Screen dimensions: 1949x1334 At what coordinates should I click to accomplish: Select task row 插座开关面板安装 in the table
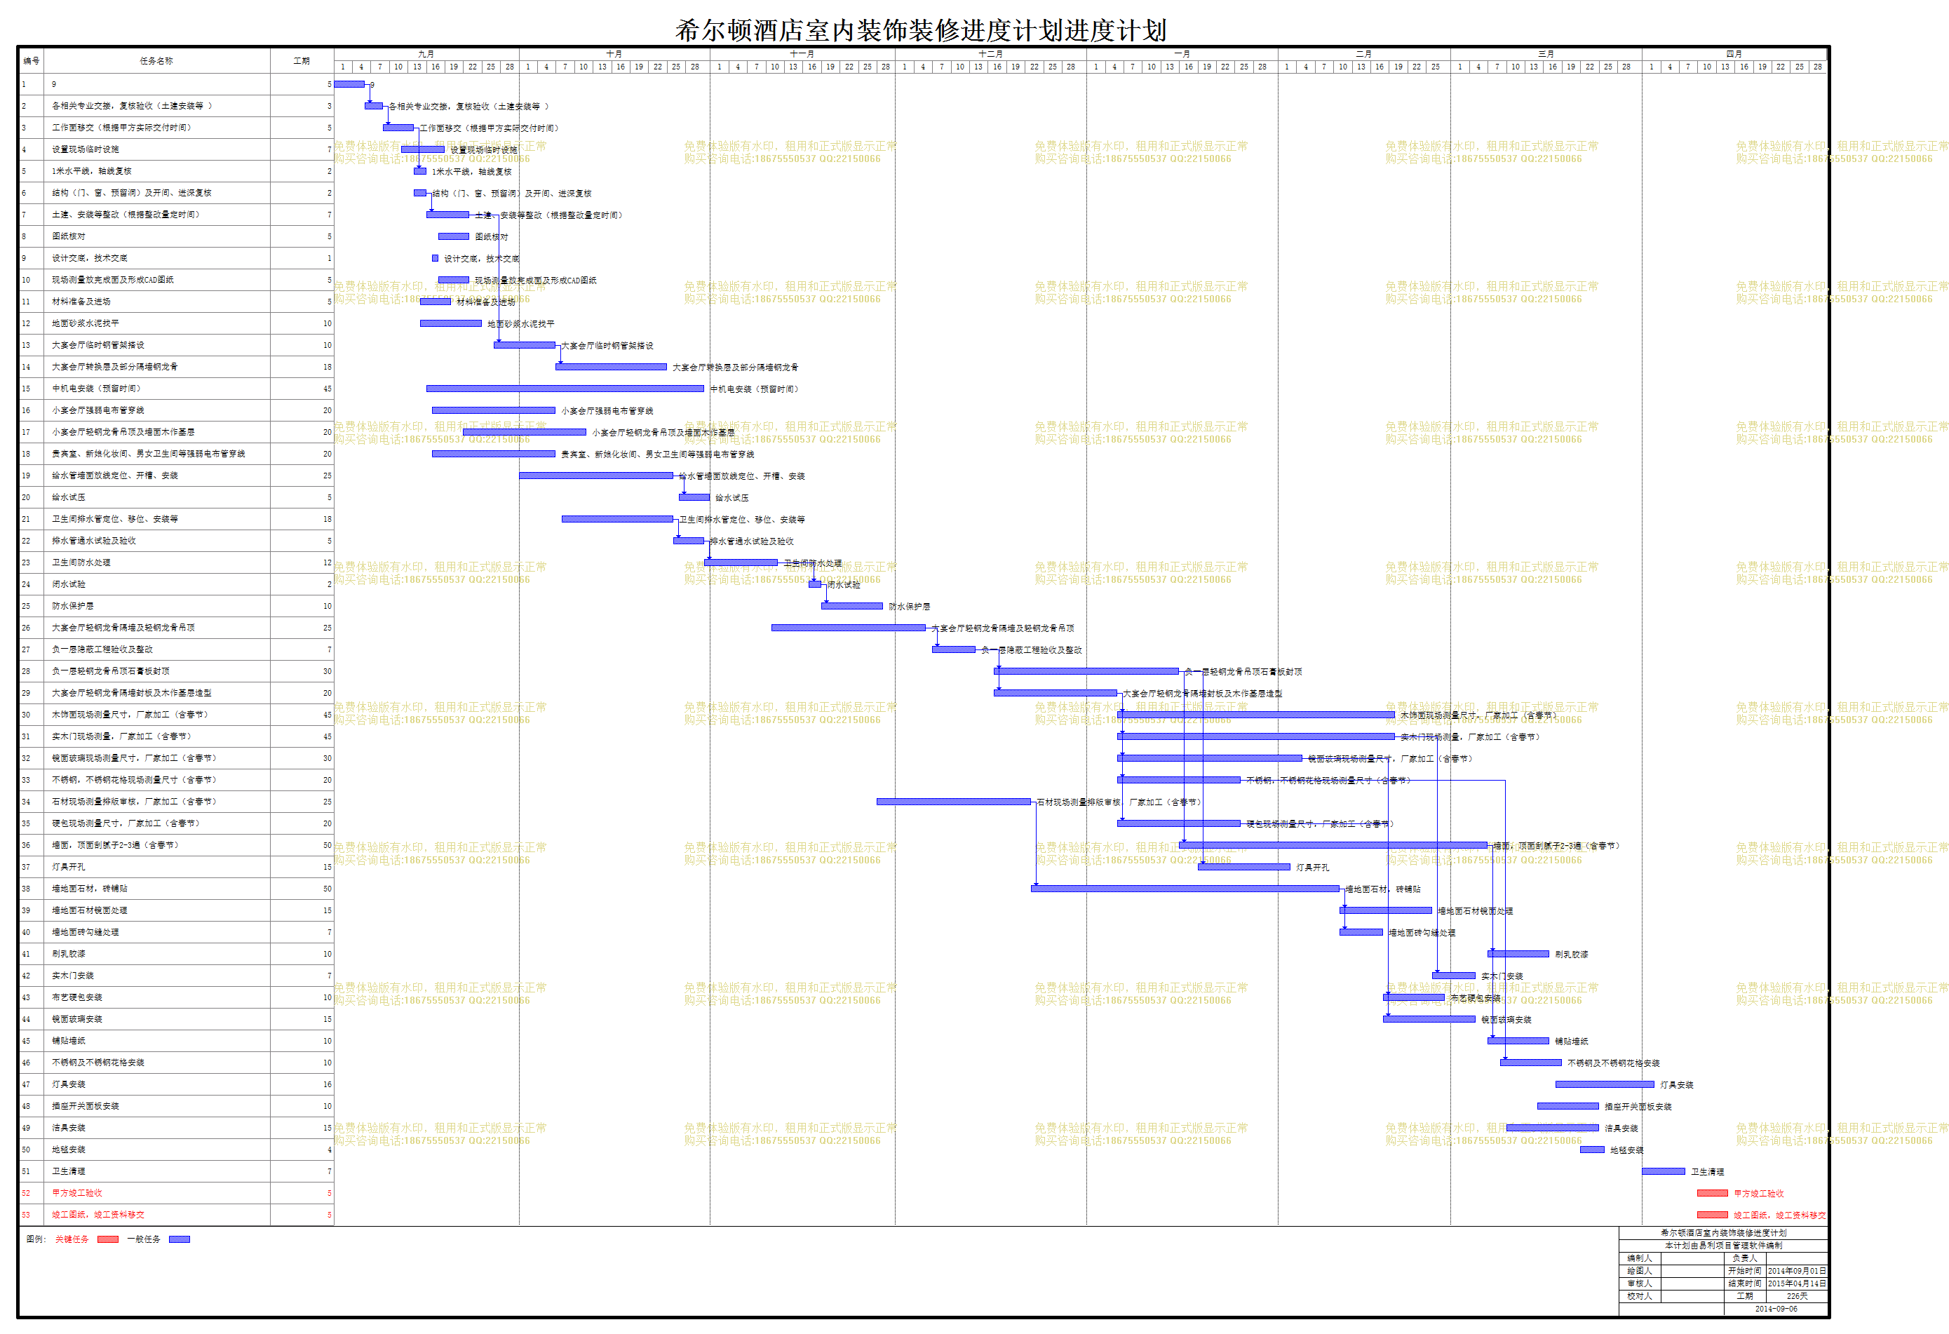(x=176, y=1107)
